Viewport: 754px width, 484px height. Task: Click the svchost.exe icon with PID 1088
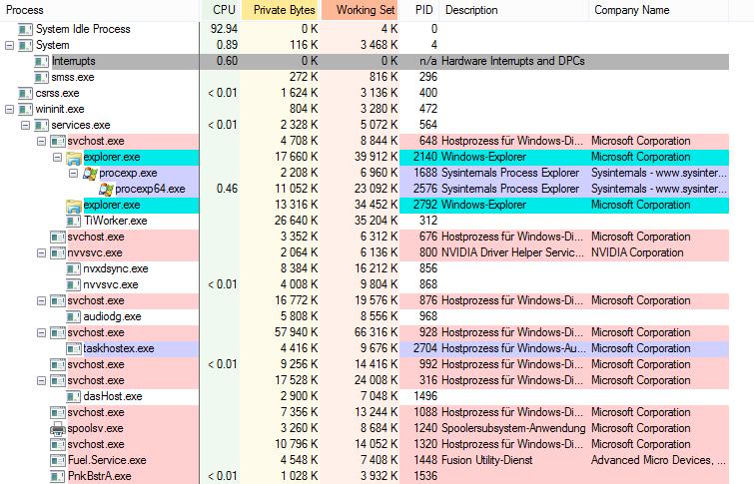click(x=58, y=413)
